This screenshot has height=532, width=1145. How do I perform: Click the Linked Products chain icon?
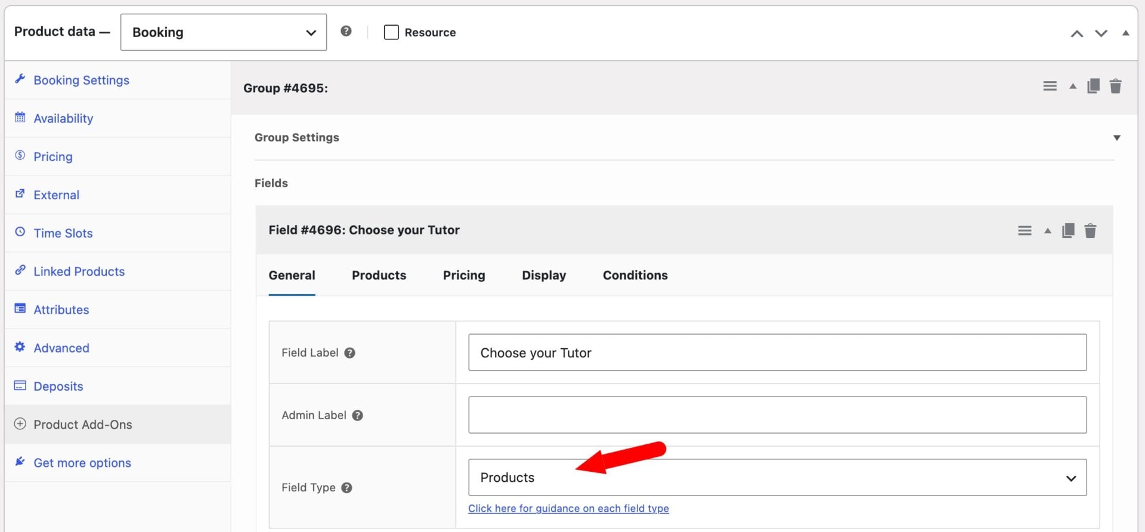20,270
